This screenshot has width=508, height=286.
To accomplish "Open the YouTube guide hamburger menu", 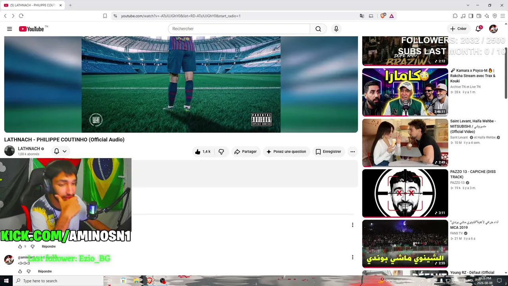I will point(10,29).
